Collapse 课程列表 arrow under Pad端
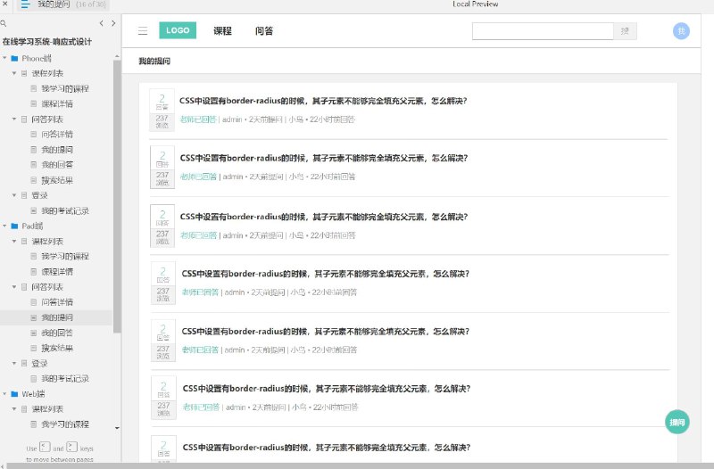 (14, 241)
